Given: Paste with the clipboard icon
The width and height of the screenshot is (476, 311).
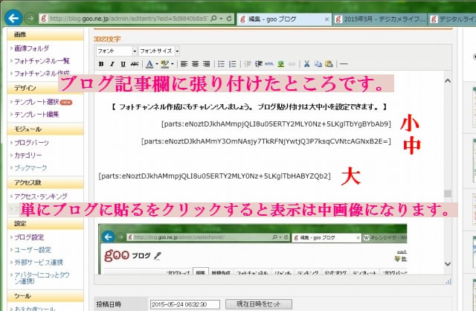Looking at the screenshot, I should (329, 64).
